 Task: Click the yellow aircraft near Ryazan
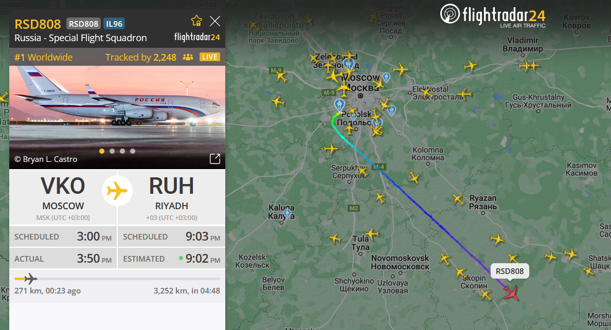[x=459, y=199]
